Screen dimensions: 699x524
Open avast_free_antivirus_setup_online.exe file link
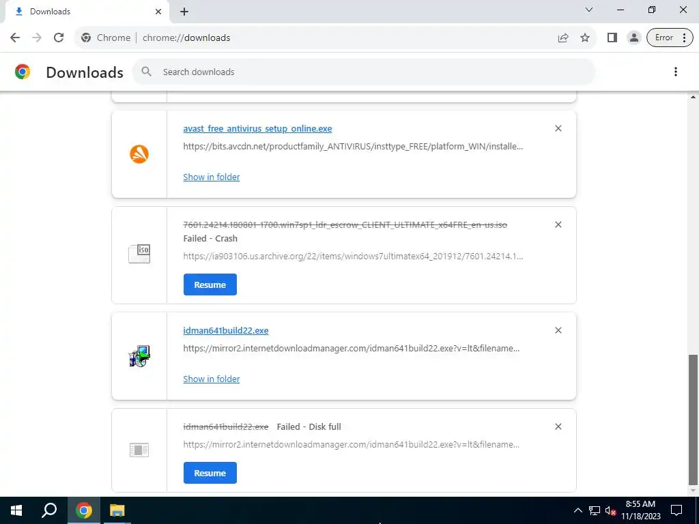(x=257, y=128)
